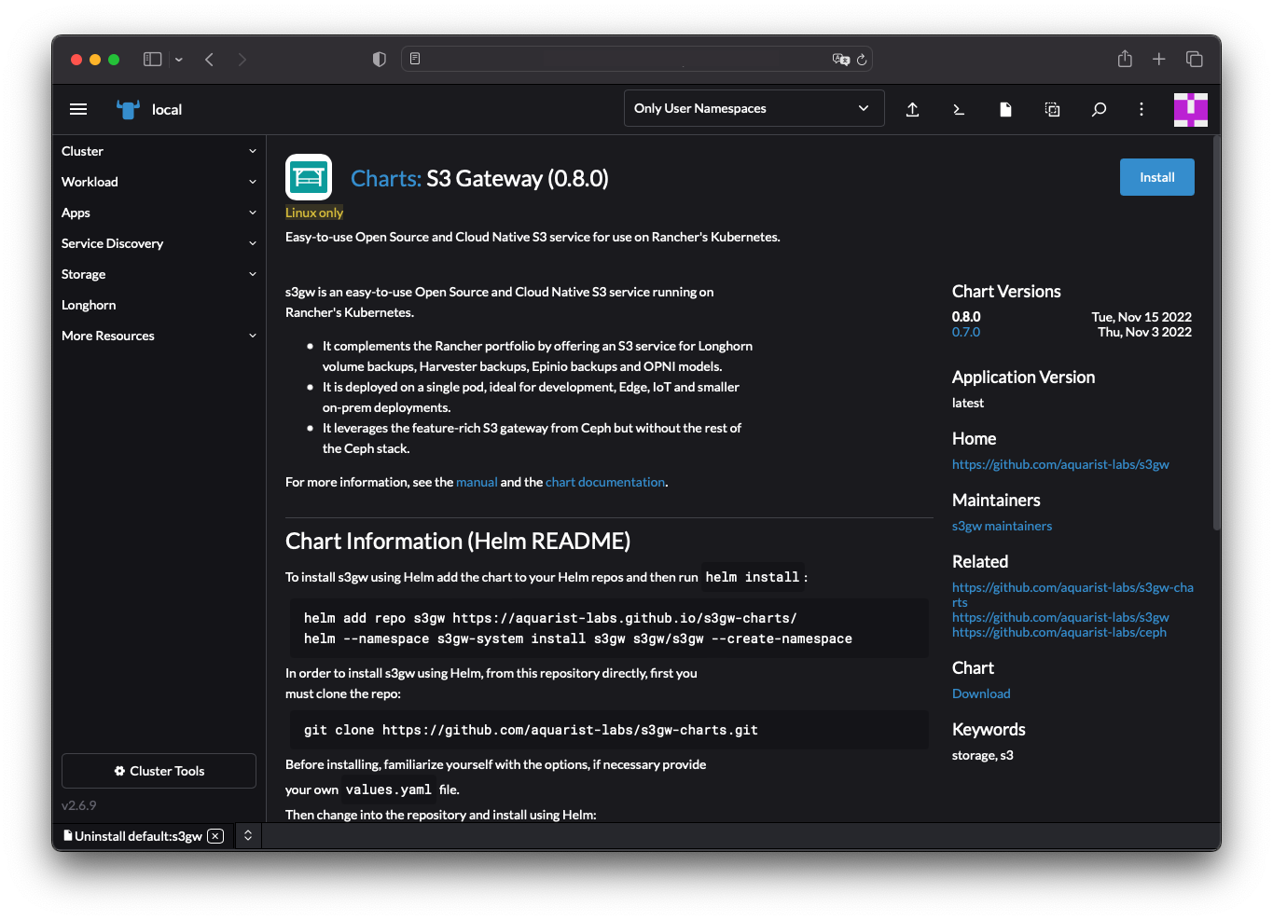
Task: Collapse the Storage sidebar section
Action: coord(159,273)
